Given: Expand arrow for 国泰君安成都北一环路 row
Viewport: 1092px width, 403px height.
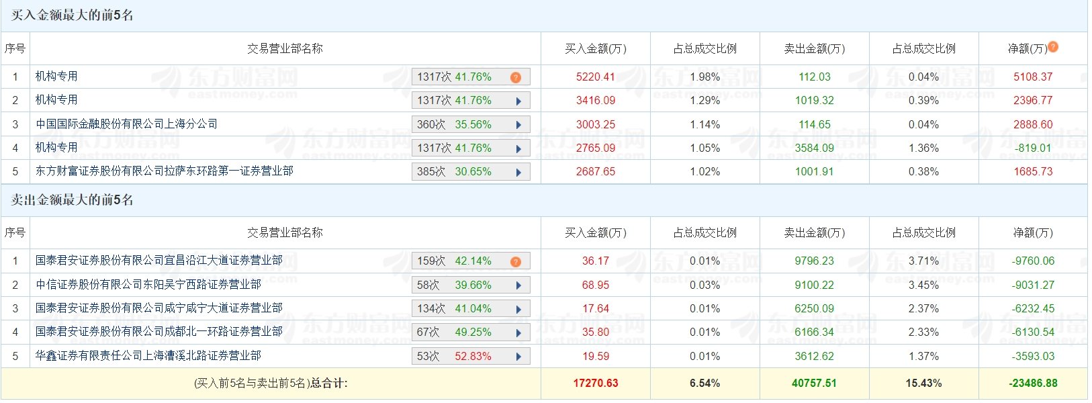Looking at the screenshot, I should (518, 333).
